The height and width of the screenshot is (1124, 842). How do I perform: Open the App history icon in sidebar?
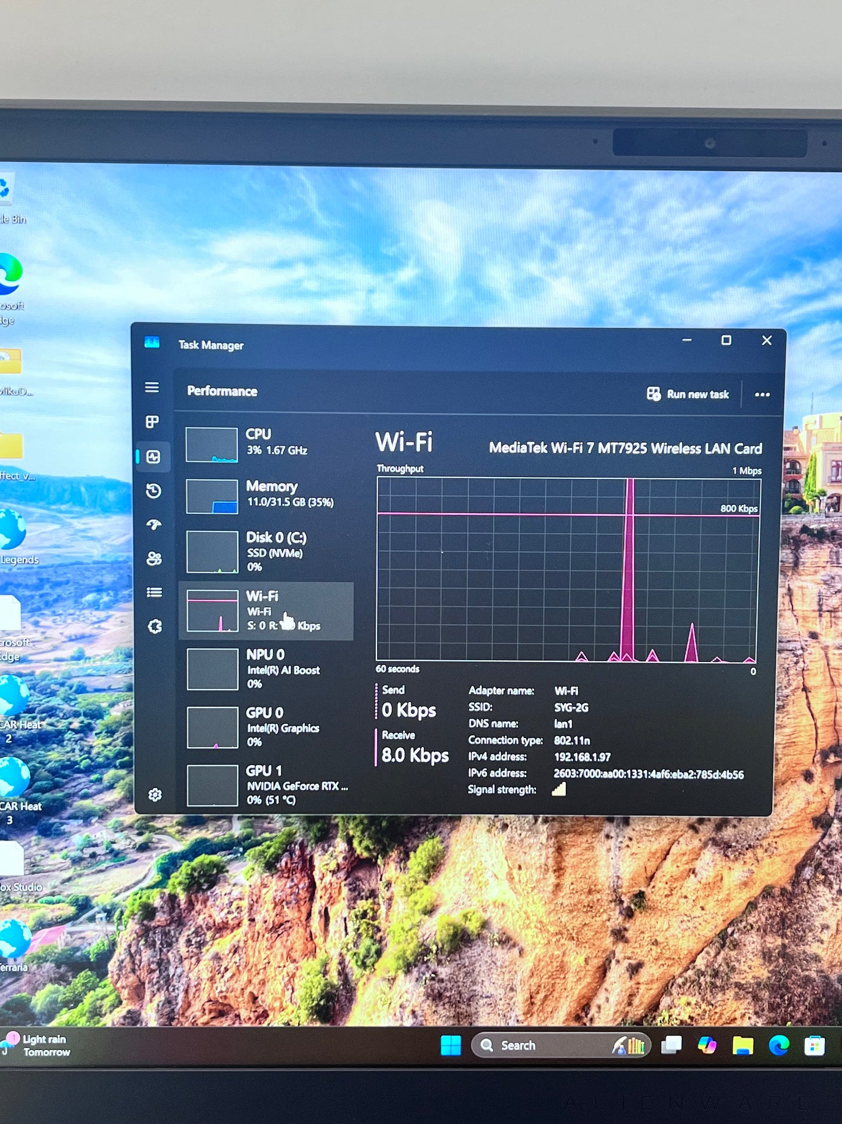click(153, 491)
